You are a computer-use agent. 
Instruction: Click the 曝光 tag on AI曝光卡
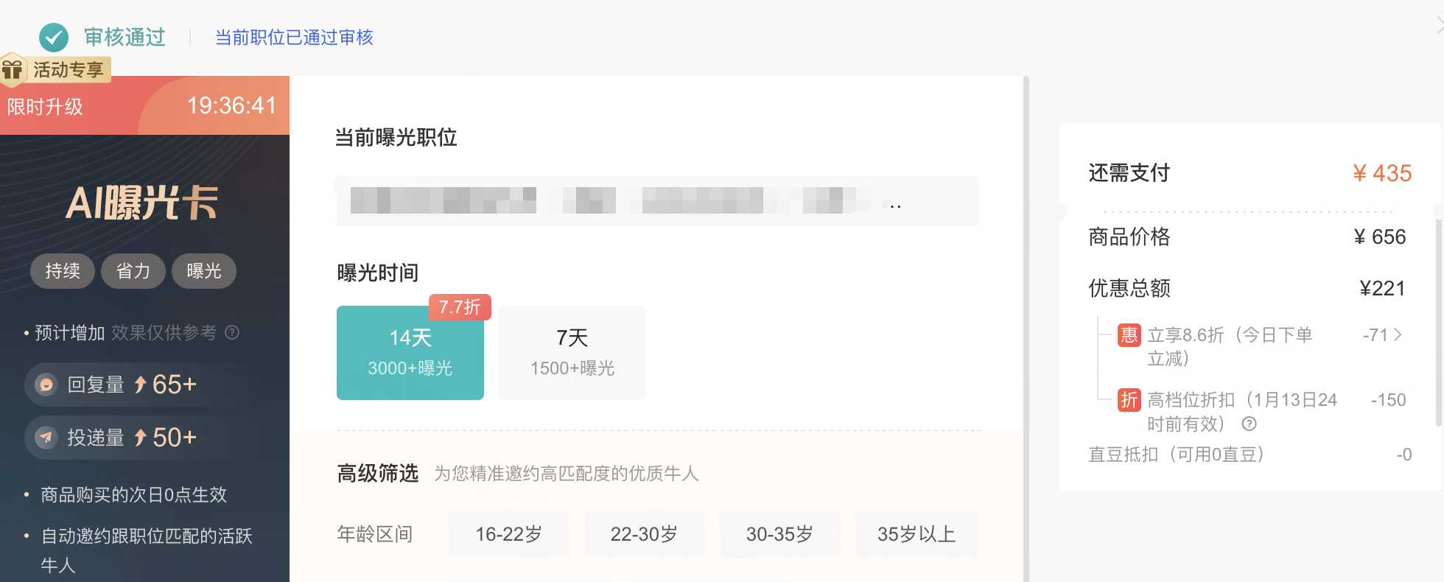tap(204, 271)
